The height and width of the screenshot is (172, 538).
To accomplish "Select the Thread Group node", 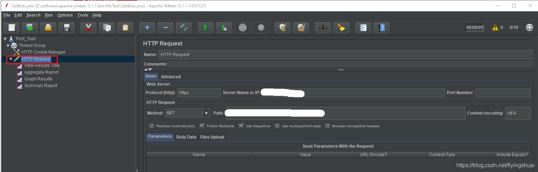I will 32,45.
